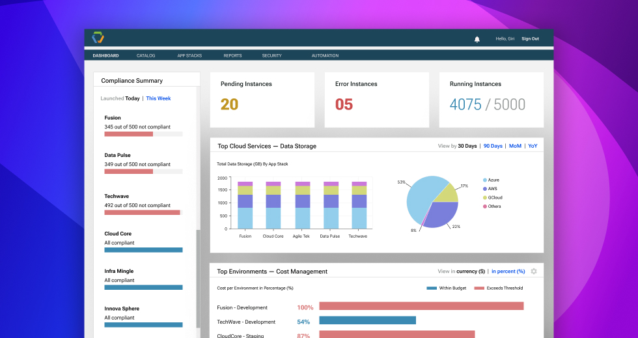Click '492 out of 500 not compliant'
Screen dimensions: 638x338
(x=137, y=205)
